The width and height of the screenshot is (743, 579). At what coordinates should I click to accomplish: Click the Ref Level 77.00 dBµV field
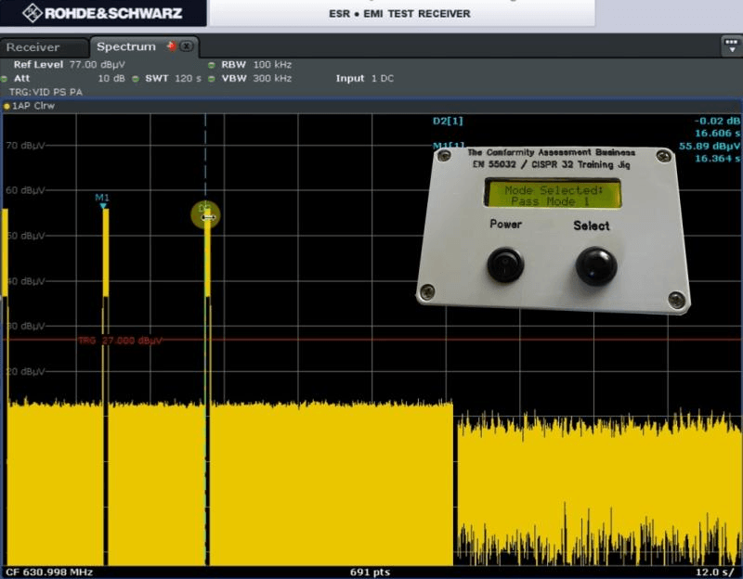coord(70,66)
